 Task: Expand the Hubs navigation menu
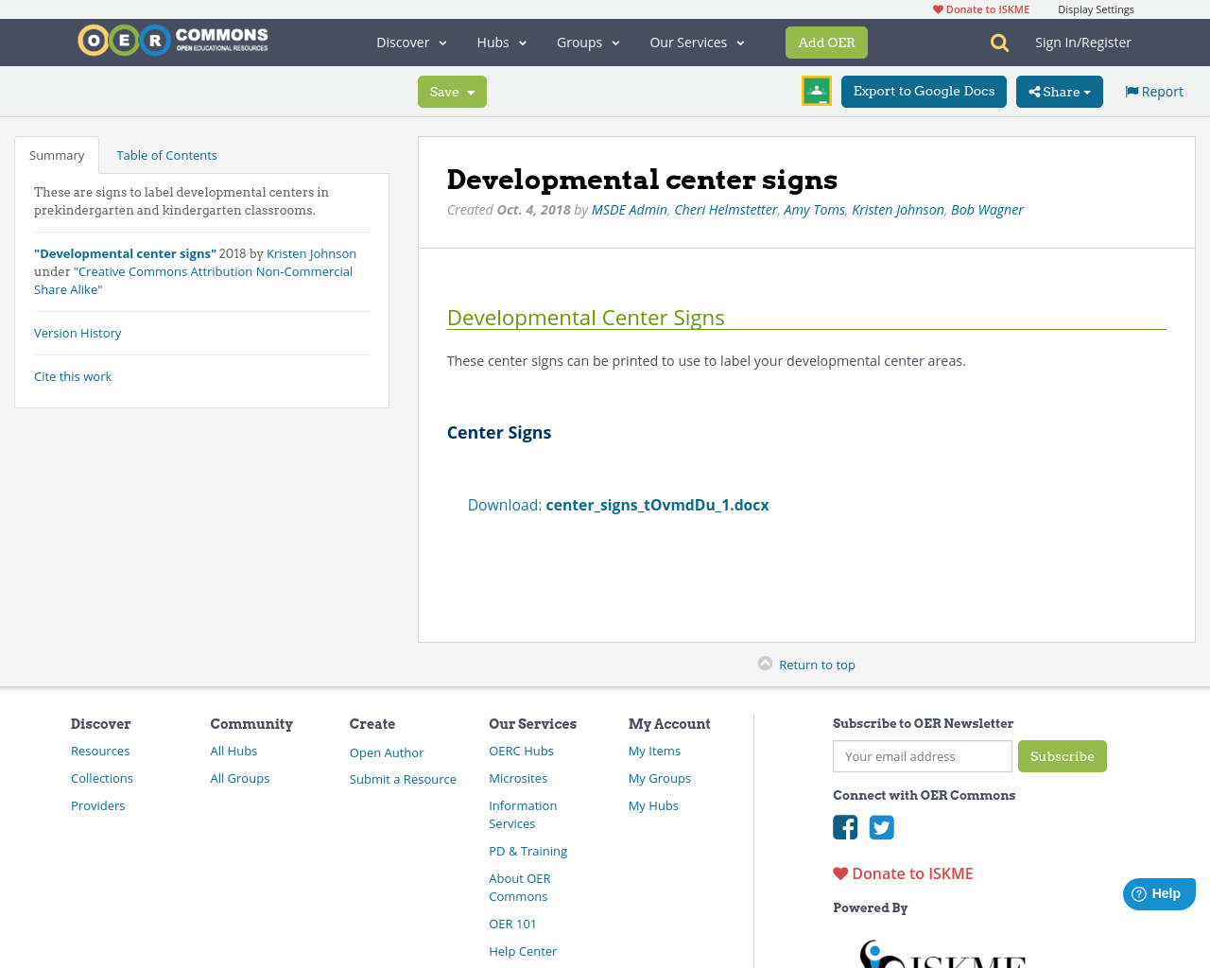click(x=501, y=42)
